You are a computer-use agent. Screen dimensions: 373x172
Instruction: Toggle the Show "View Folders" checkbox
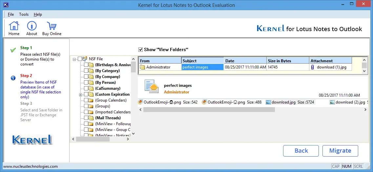(141, 50)
